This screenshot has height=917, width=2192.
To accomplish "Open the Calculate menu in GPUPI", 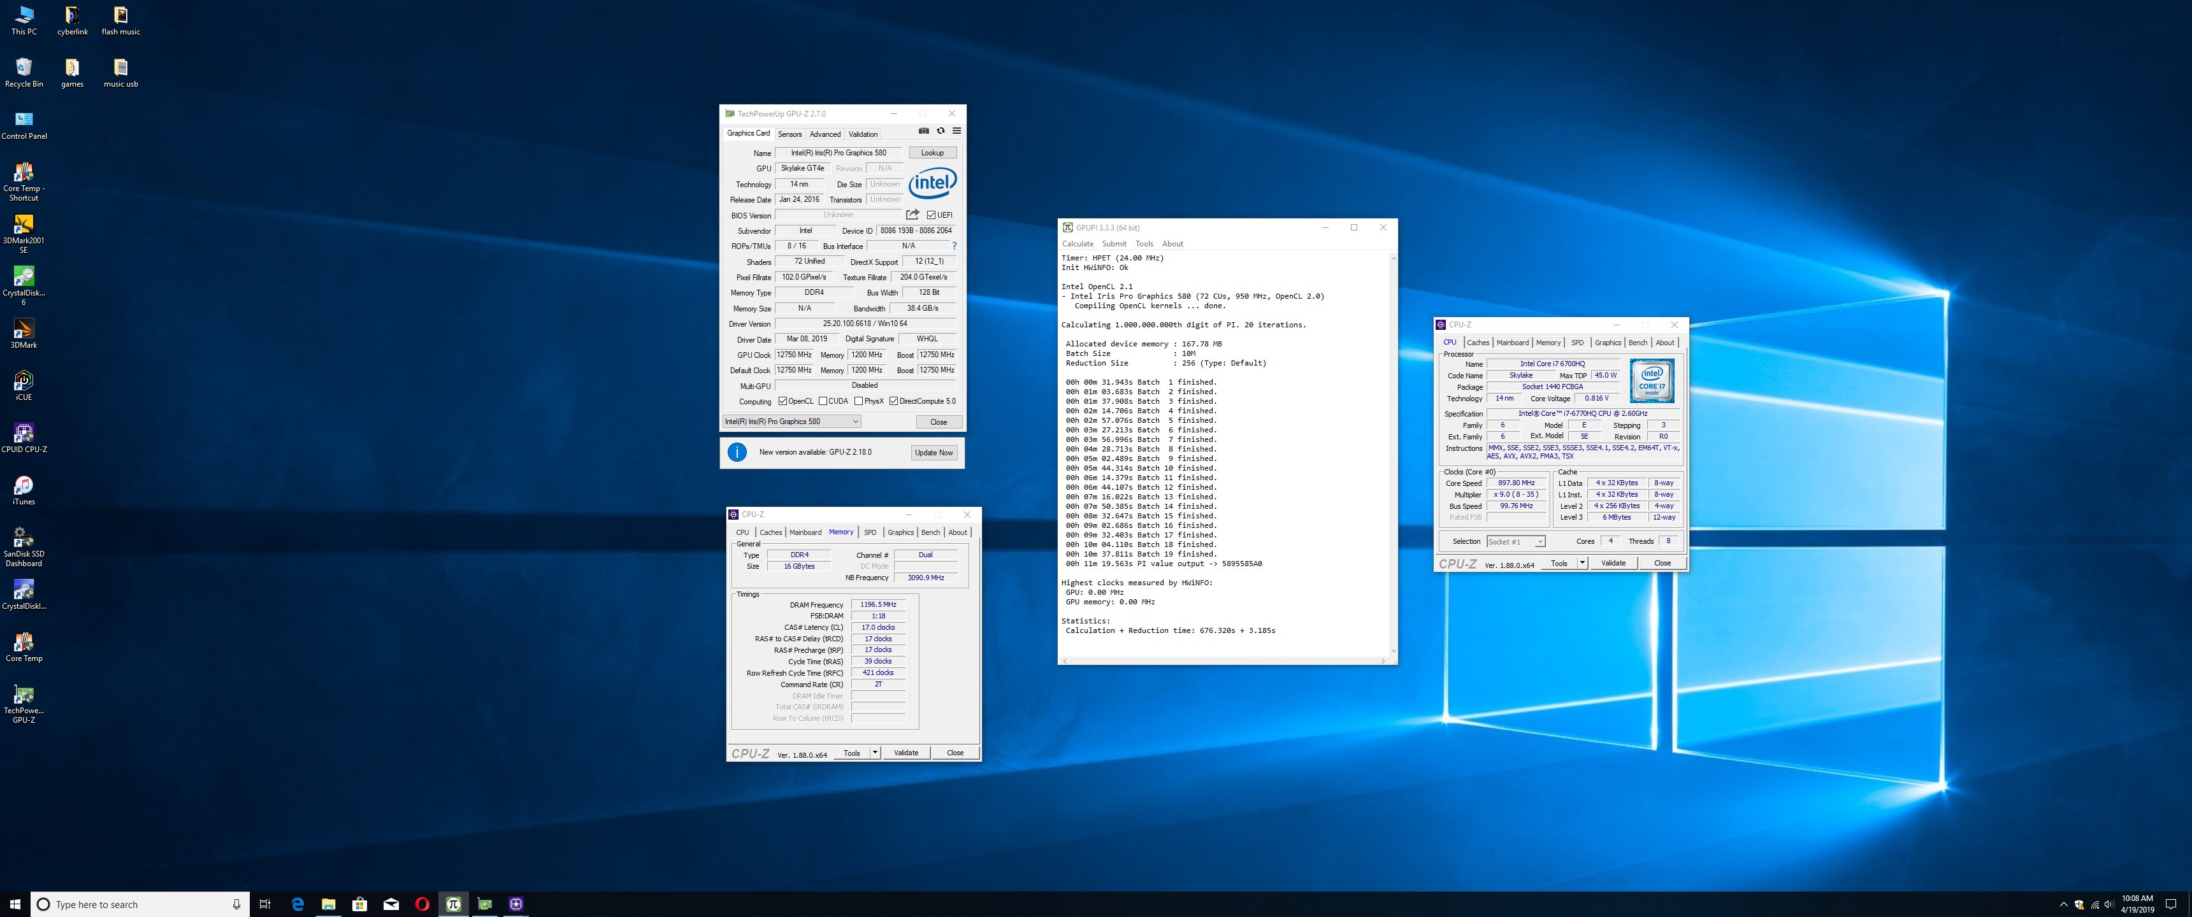I will click(x=1078, y=244).
